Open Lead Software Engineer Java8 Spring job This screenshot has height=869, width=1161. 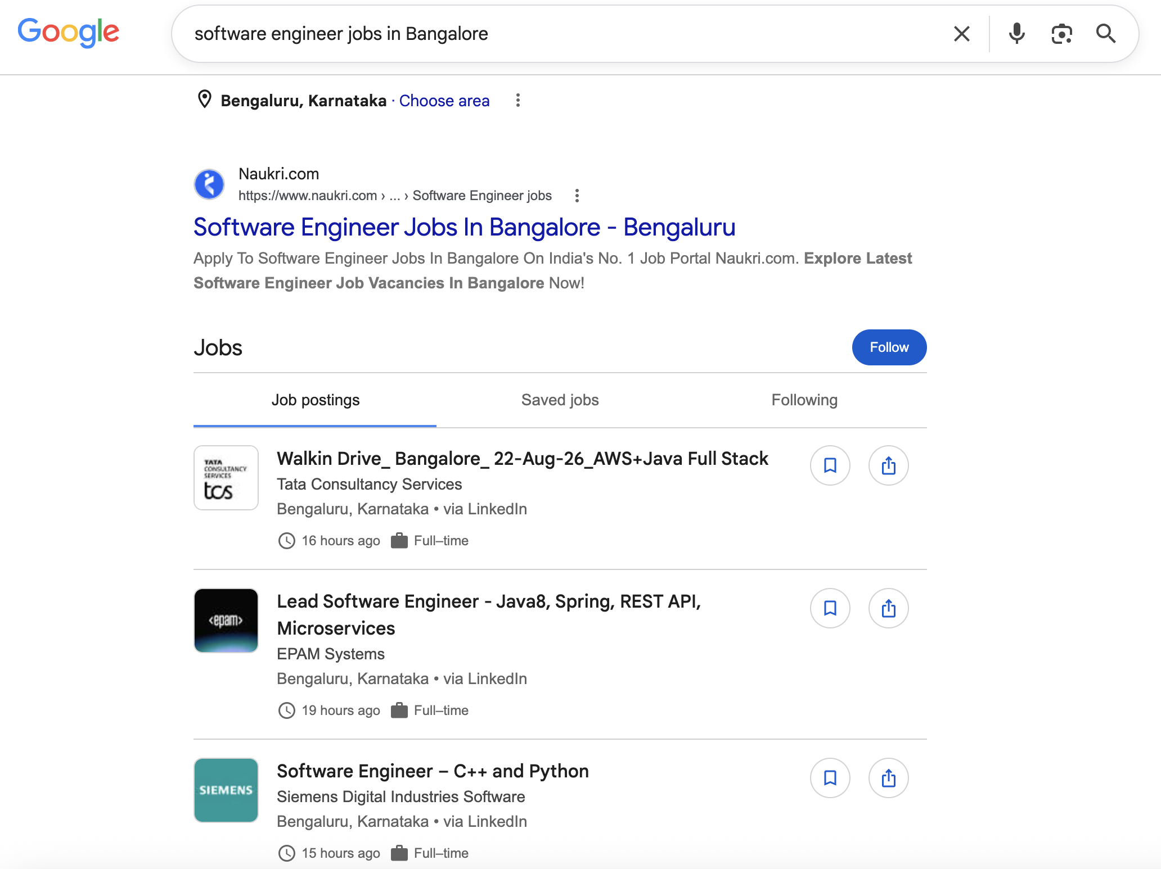(489, 614)
